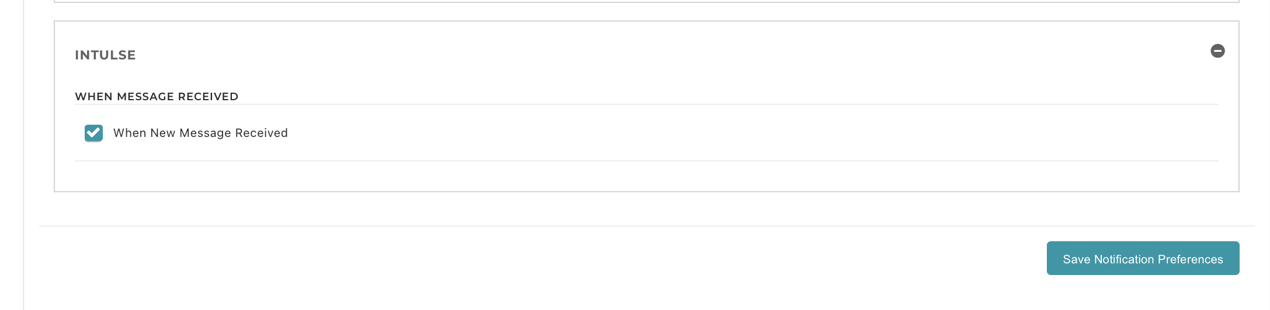Viewport: 1270px width, 310px height.
Task: Collapse the INTULSE section with minus icon
Action: (1217, 51)
